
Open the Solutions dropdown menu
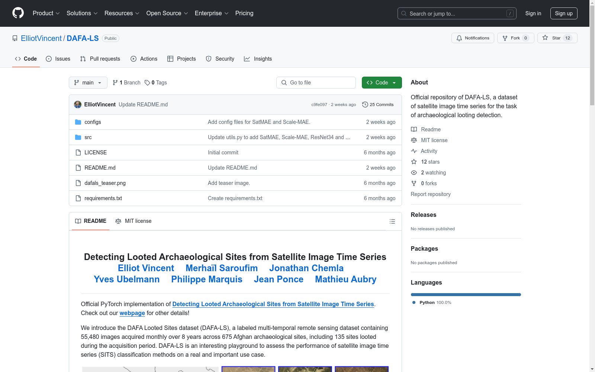[x=82, y=13]
